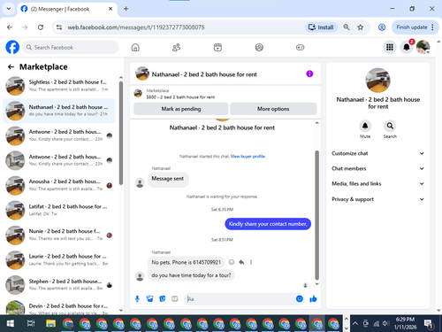Choose a sticker icon

point(163,299)
